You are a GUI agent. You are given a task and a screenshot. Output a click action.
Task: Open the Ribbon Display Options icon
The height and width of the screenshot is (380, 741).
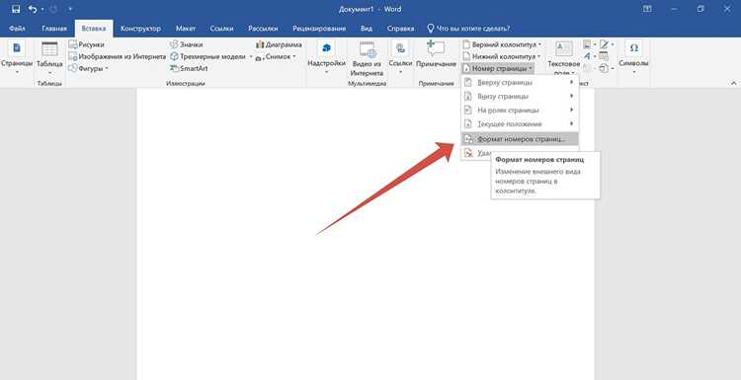click(x=647, y=9)
